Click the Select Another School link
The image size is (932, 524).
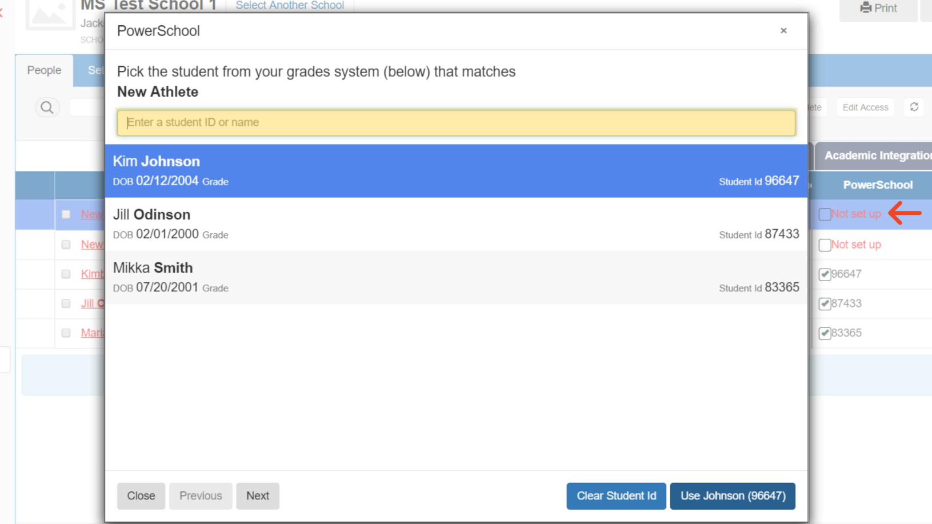[290, 6]
